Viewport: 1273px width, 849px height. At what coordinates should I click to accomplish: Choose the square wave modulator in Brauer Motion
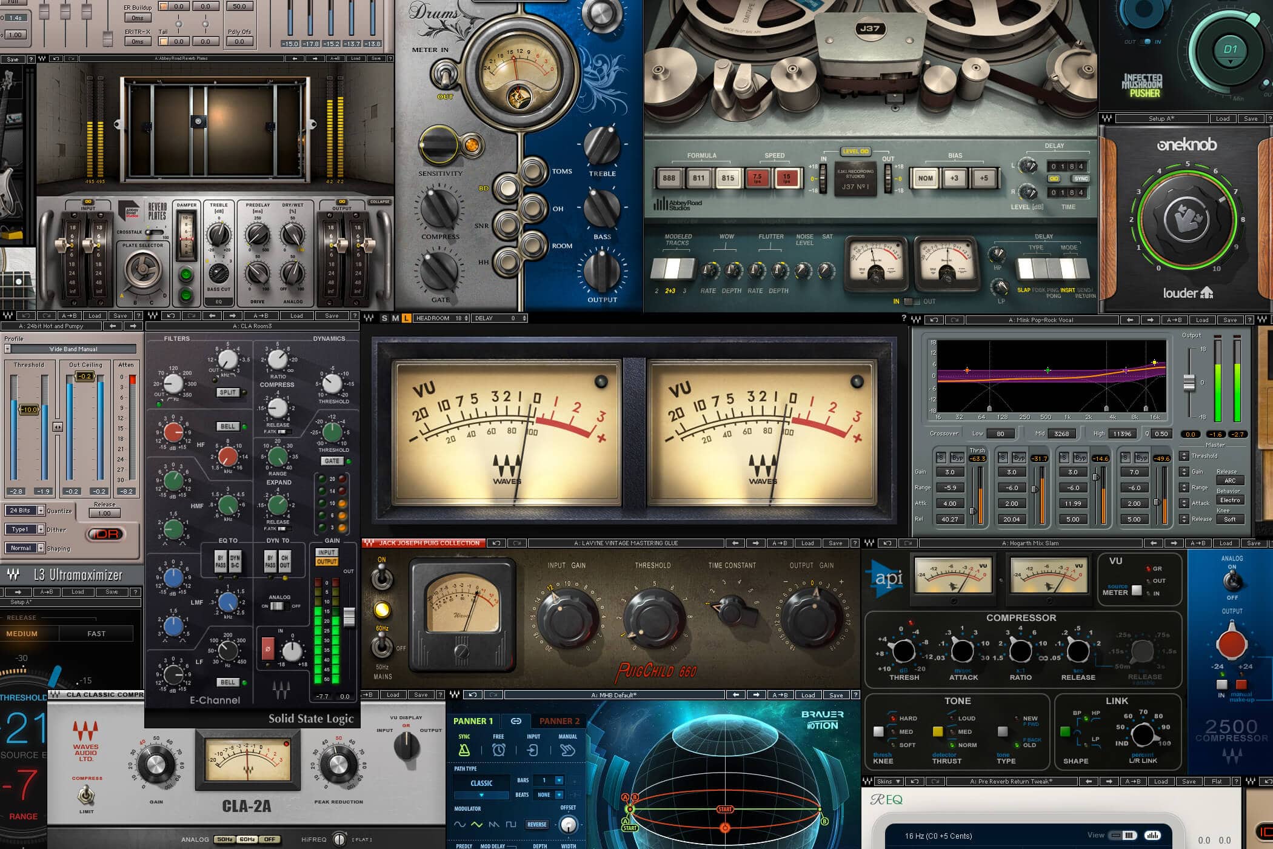[x=511, y=824]
